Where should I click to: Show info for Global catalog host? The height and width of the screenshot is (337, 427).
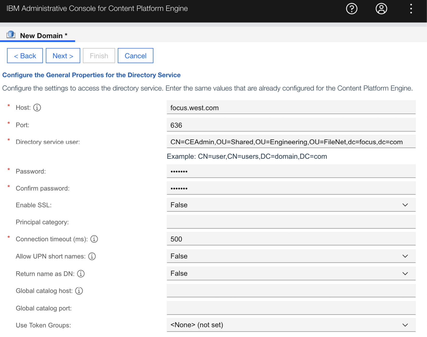(x=79, y=291)
